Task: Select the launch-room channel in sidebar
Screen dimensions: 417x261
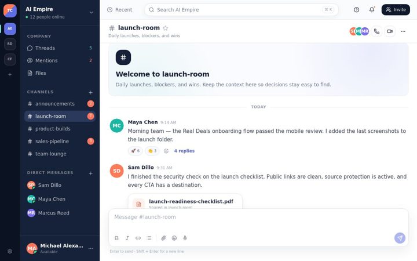Action: point(60,116)
